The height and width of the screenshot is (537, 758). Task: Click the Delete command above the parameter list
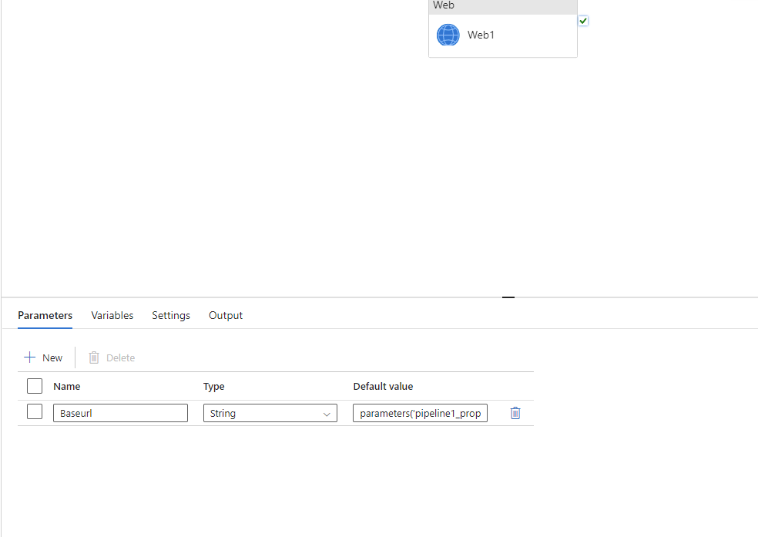pyautogui.click(x=112, y=357)
